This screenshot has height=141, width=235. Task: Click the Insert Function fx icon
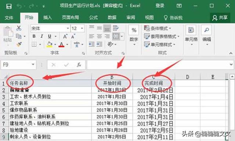point(79,65)
